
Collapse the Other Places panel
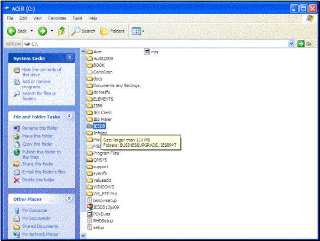click(69, 198)
